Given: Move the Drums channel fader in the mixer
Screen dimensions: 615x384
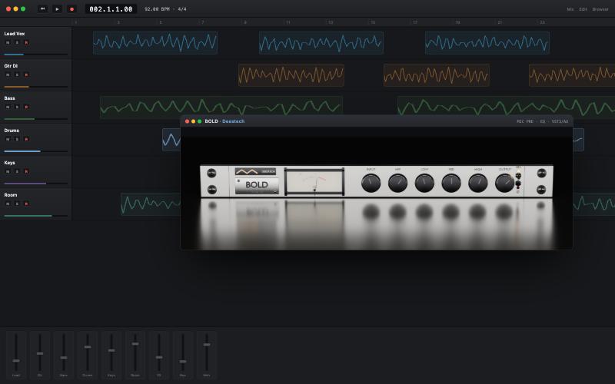Looking at the screenshot, I should tap(88, 347).
